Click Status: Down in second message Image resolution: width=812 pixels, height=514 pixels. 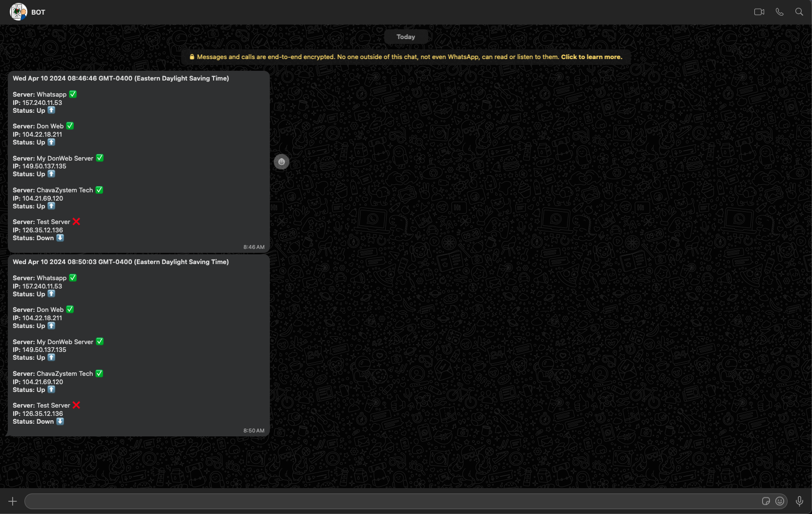click(38, 422)
